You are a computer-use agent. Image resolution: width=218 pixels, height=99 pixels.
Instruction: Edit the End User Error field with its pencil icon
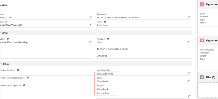pos(188,96)
